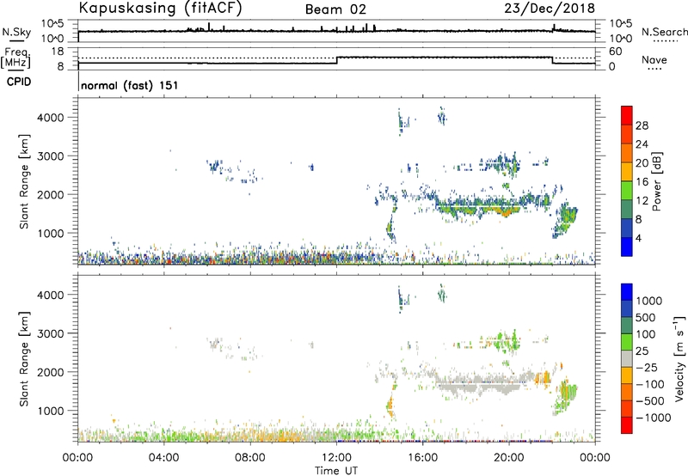The width and height of the screenshot is (688, 476).
Task: Click the gray Velocity color bar segment between 25 and -25
Action: 627,358
